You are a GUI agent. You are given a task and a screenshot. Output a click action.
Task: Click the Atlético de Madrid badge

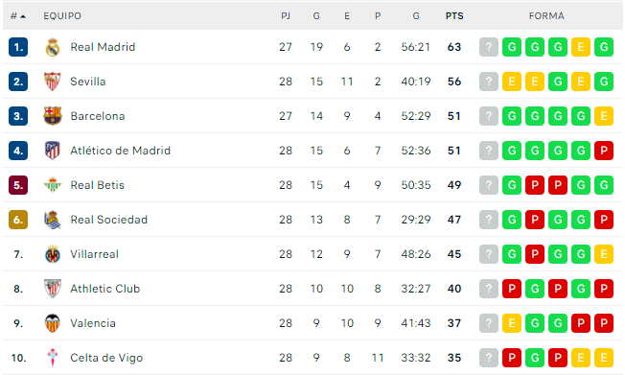click(x=52, y=151)
